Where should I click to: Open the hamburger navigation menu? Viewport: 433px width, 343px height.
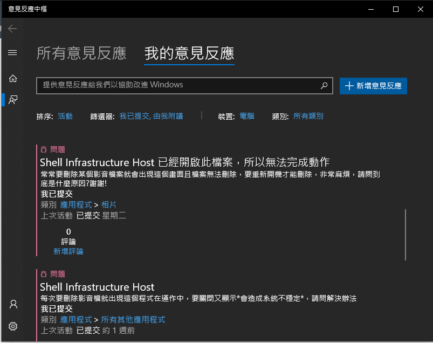point(12,52)
